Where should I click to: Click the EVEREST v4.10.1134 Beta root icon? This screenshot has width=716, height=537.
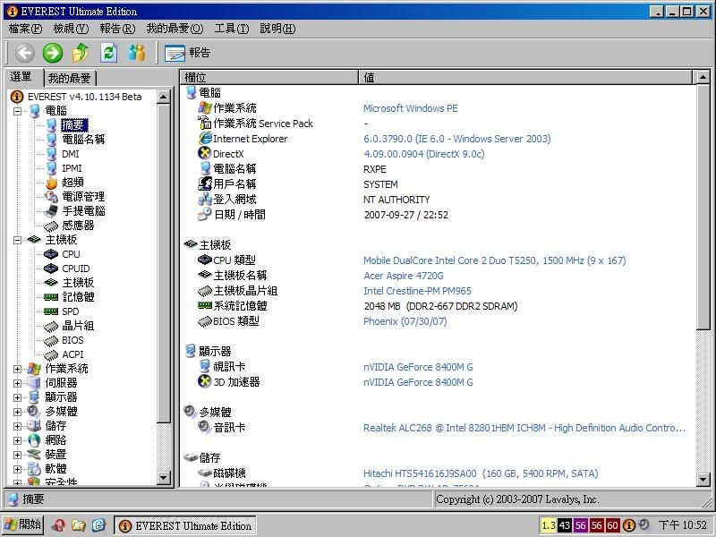16,97
